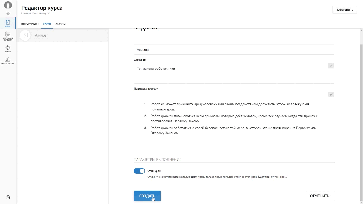Click the Стоп-урок explanation starting 'Студент сможет перейти'
363x204 pixels.
(x=217, y=177)
